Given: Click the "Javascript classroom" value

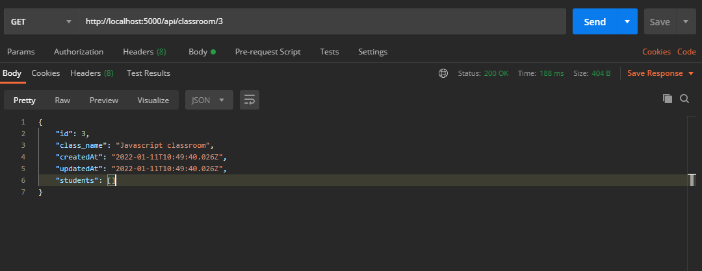Looking at the screenshot, I should [163, 145].
